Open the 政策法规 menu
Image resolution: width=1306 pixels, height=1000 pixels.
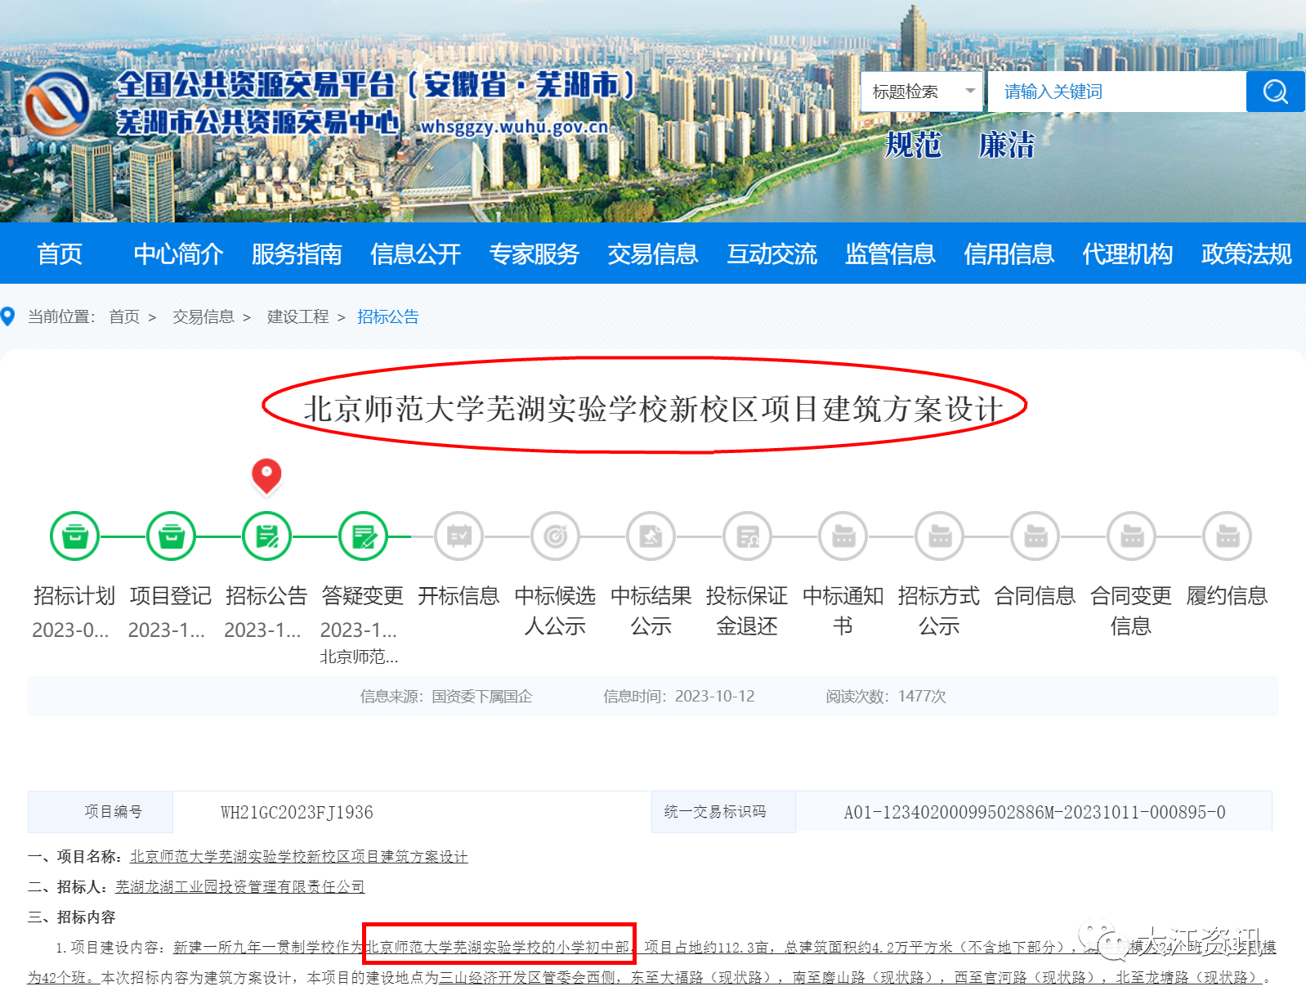[1246, 253]
